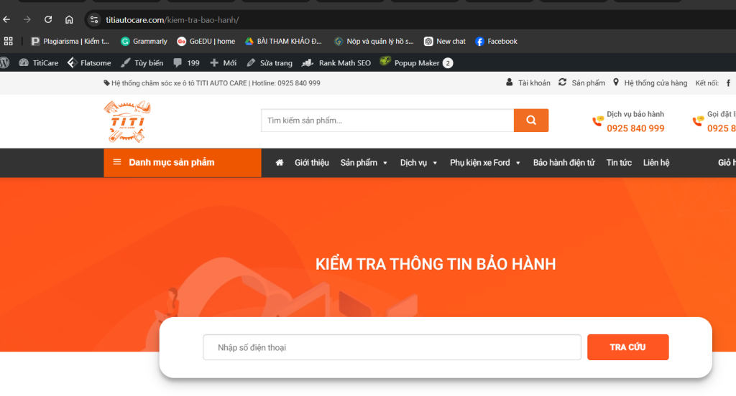Reload the page with browser refresh icon
This screenshot has width=736, height=396.
click(x=48, y=19)
